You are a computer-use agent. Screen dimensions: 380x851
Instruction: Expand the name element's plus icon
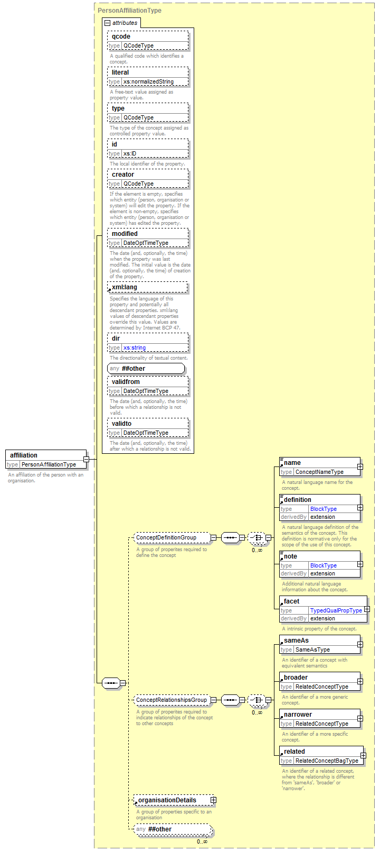click(x=360, y=466)
